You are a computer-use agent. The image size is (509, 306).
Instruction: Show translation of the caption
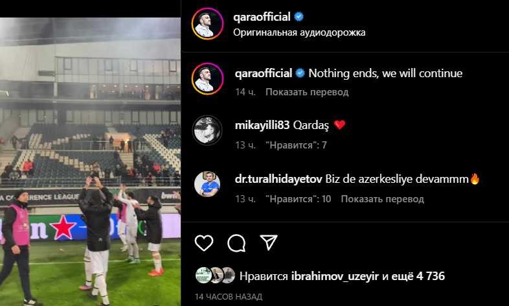pos(307,92)
